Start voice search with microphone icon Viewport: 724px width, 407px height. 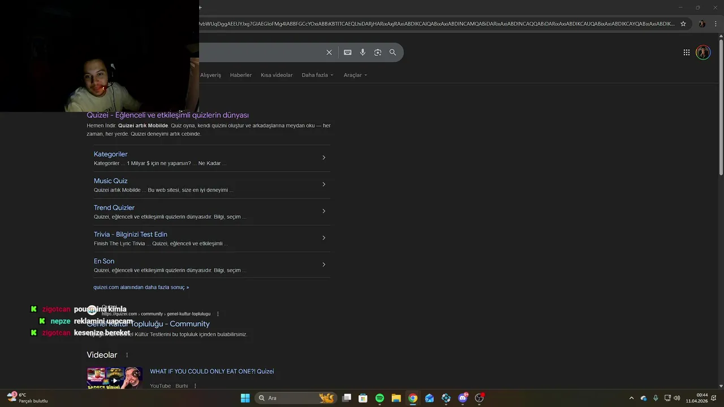tap(363, 53)
